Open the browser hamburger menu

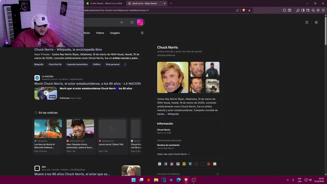(x=323, y=10)
